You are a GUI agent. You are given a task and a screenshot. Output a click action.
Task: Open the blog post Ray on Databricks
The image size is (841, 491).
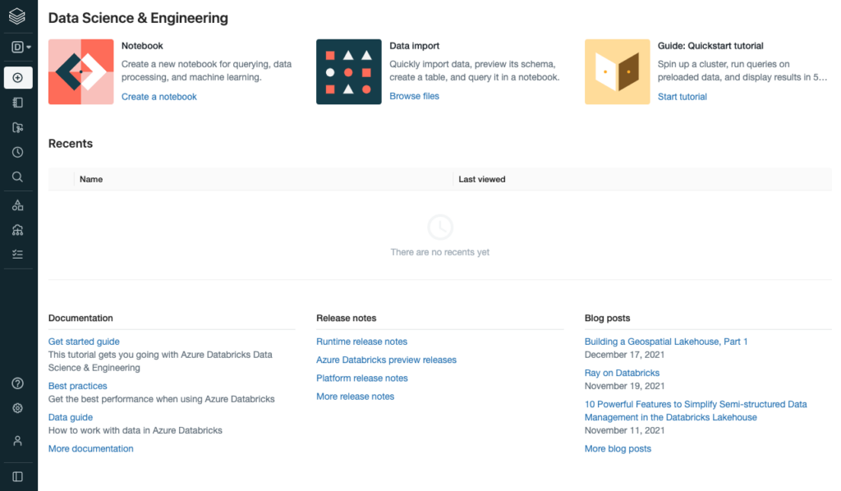pyautogui.click(x=622, y=372)
